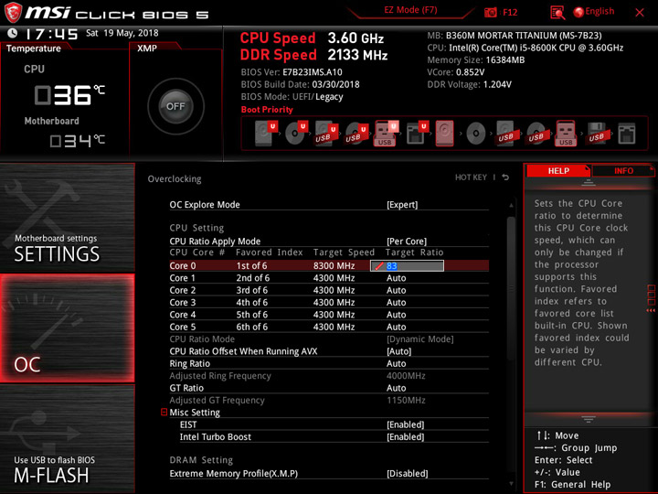658x494 pixels.
Task: Click the 17:45 time display
Action: click(x=51, y=34)
